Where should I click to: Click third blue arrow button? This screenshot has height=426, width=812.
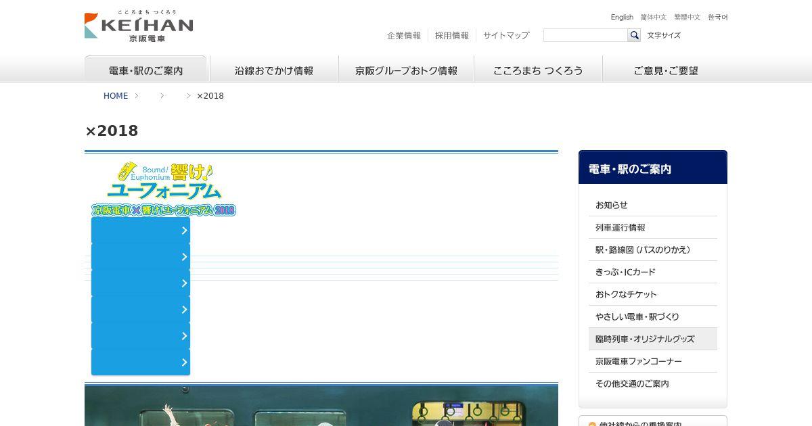click(141, 283)
